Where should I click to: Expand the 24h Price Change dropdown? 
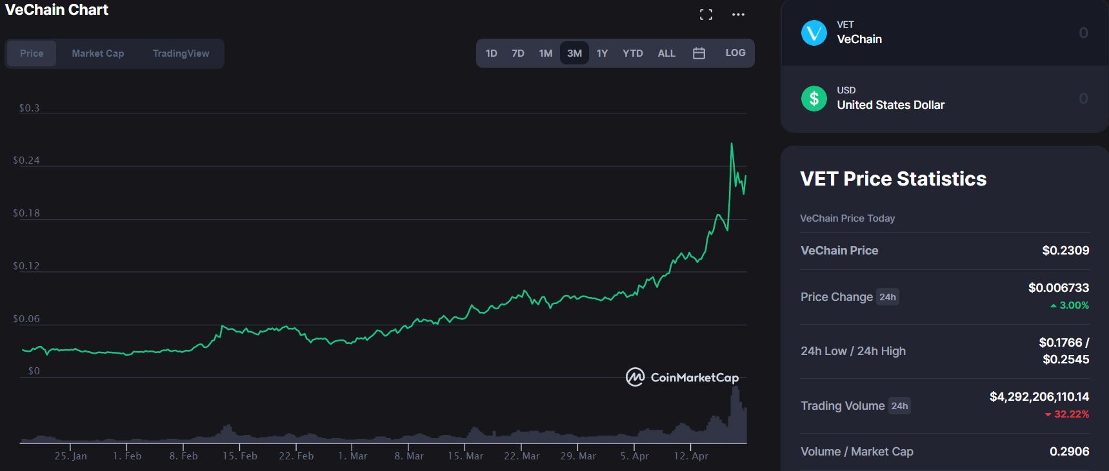click(x=888, y=297)
